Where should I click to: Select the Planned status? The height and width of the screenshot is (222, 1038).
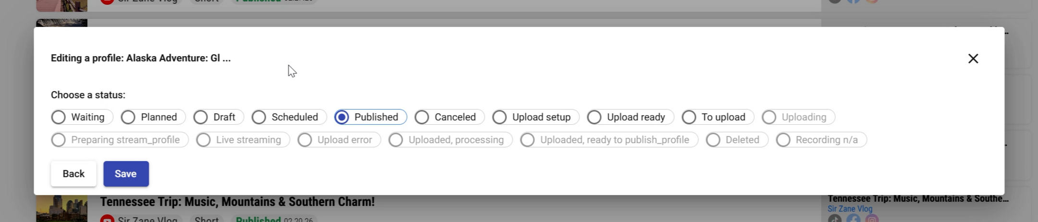pyautogui.click(x=153, y=117)
